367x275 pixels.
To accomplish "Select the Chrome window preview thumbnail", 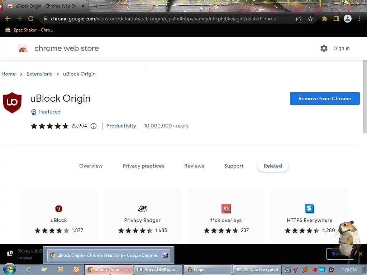I will (108, 255).
